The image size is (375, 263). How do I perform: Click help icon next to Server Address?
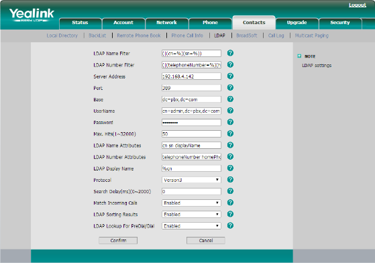230,76
